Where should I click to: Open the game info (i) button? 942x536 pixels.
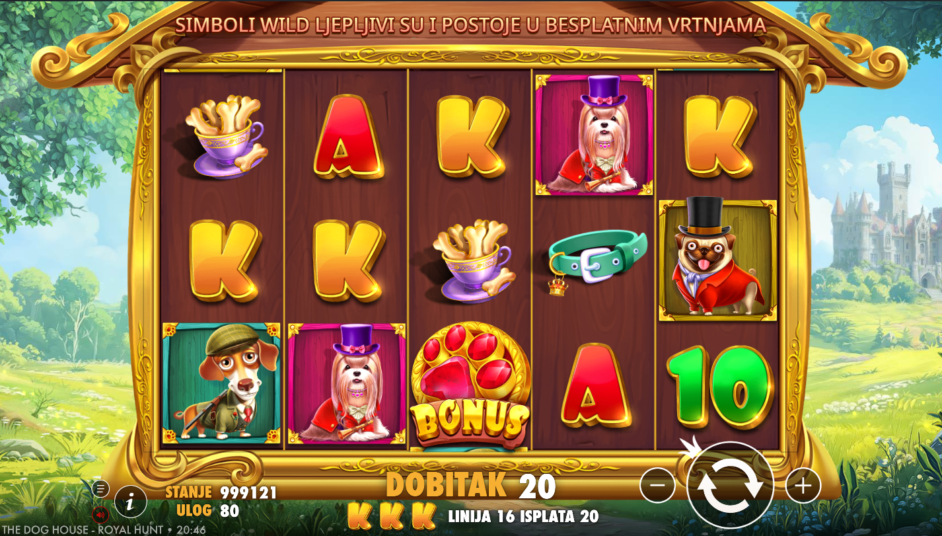pos(131,502)
